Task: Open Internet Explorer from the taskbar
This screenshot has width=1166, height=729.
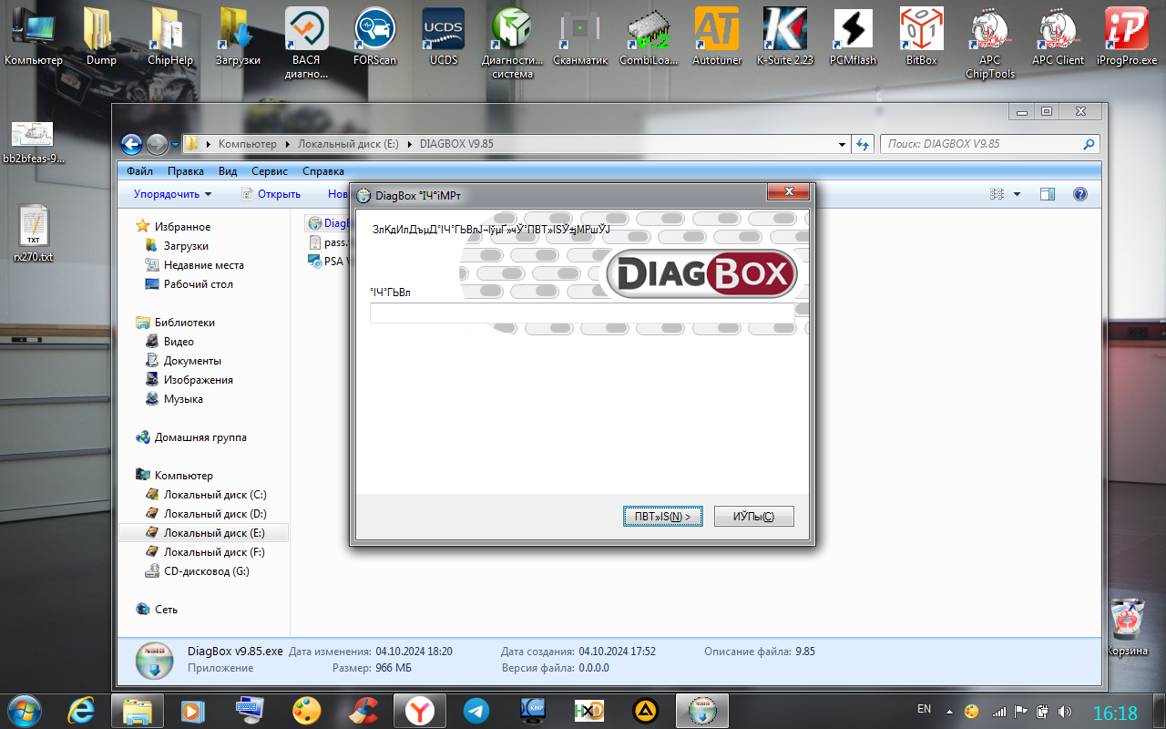Action: coord(81,710)
